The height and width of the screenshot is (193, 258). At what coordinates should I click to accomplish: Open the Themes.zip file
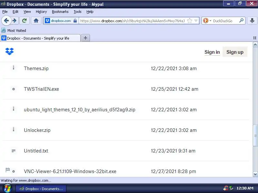click(36, 69)
